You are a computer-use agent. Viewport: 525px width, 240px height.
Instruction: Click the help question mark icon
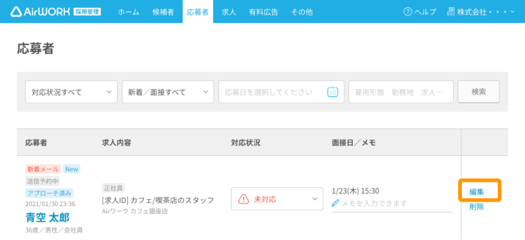tap(407, 12)
